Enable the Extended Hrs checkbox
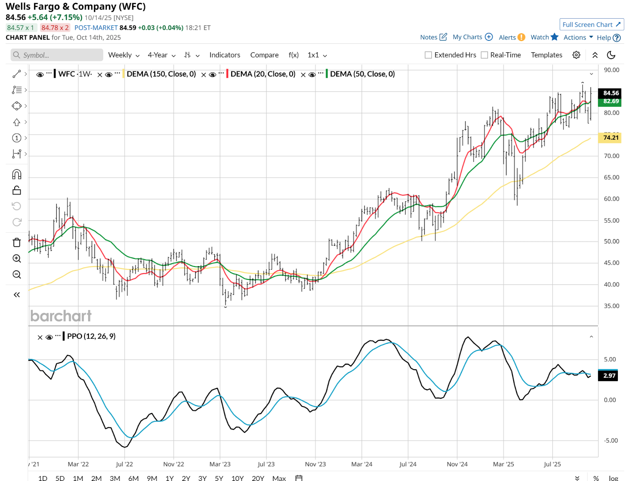 point(428,55)
